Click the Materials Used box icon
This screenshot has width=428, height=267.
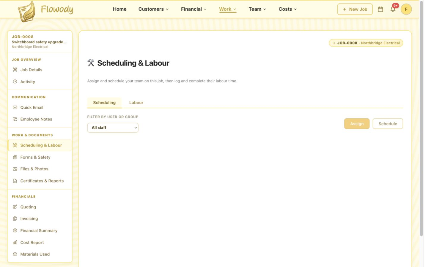point(15,254)
